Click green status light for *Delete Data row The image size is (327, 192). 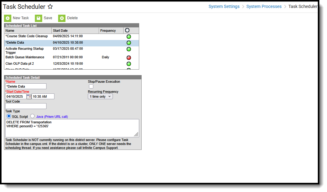tap(129, 43)
